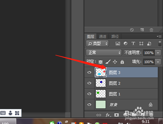Screen dimensions: 163x124
Task: Click the 不透明度 100% value field
Action: [149, 53]
